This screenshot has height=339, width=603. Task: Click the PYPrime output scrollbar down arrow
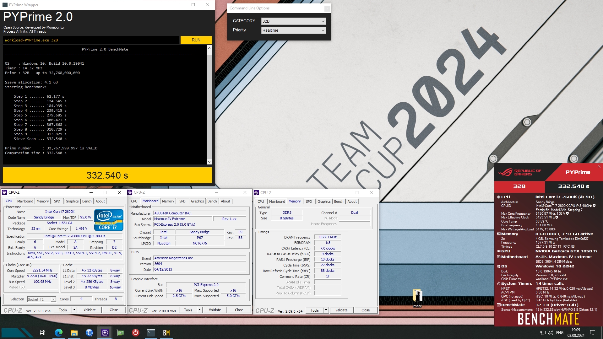[x=209, y=162]
